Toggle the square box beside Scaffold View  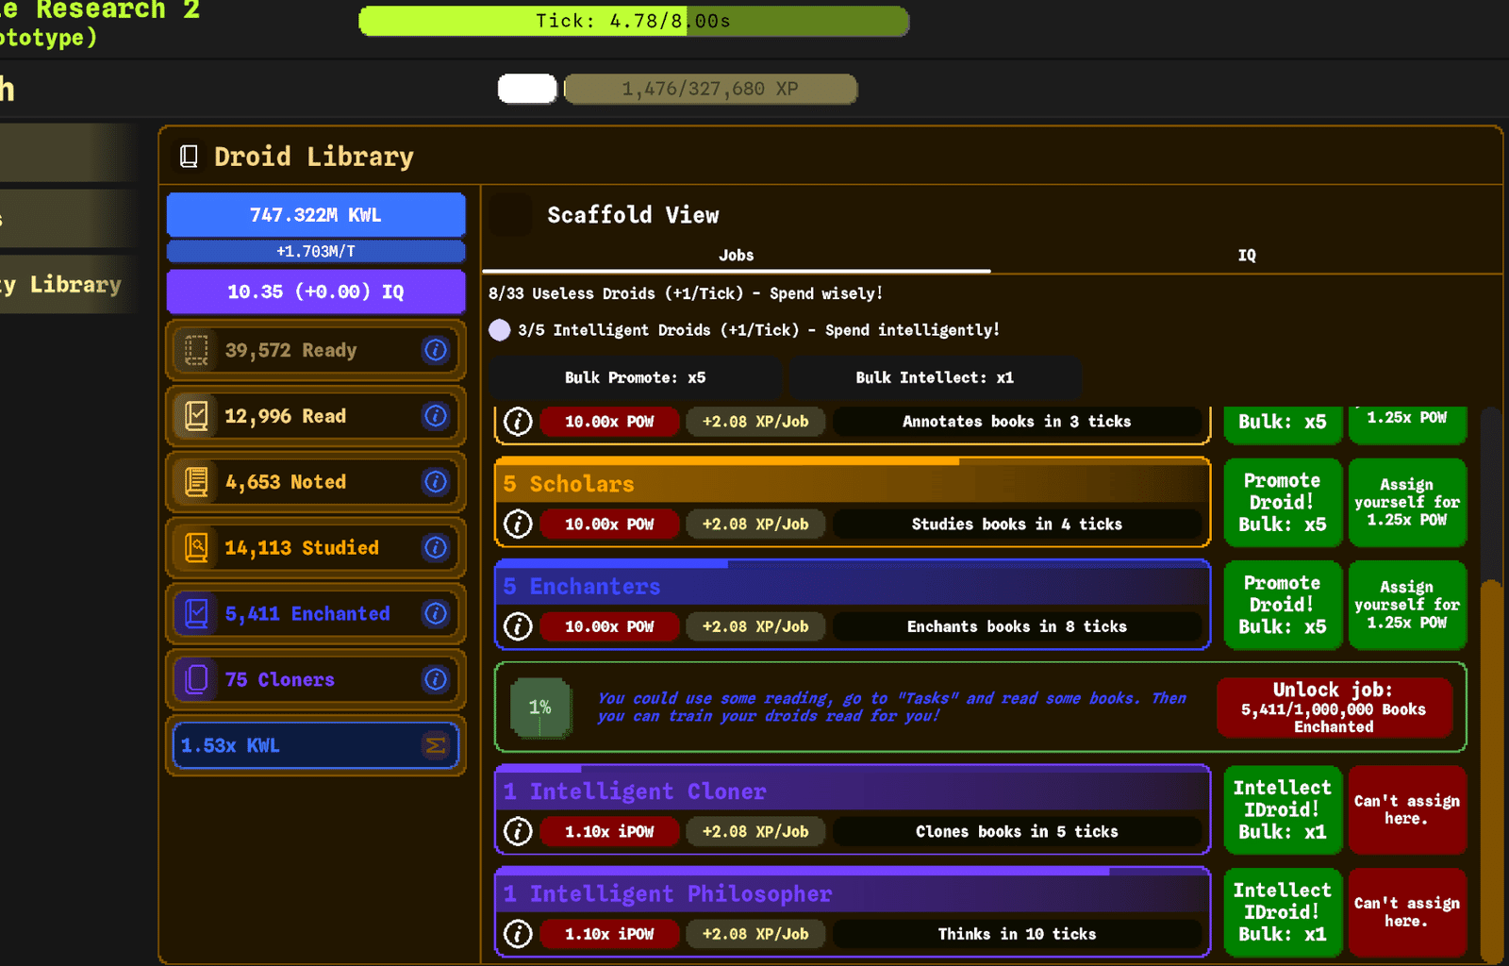pyautogui.click(x=511, y=214)
